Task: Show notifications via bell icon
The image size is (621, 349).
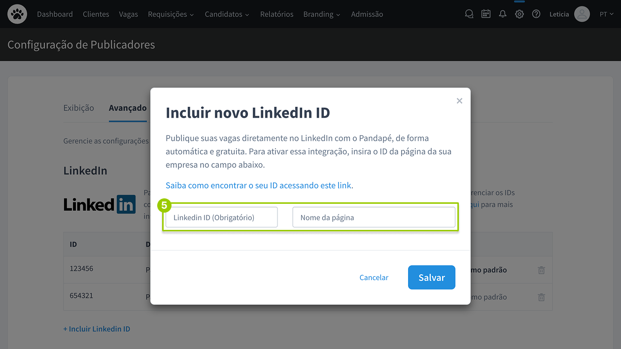Action: pos(503,14)
